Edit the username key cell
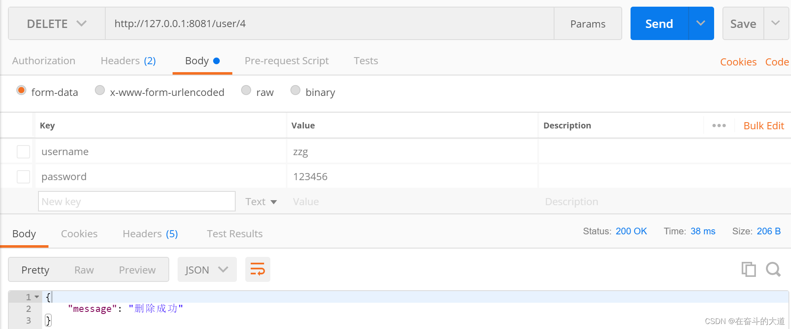The height and width of the screenshot is (329, 791). [x=161, y=152]
